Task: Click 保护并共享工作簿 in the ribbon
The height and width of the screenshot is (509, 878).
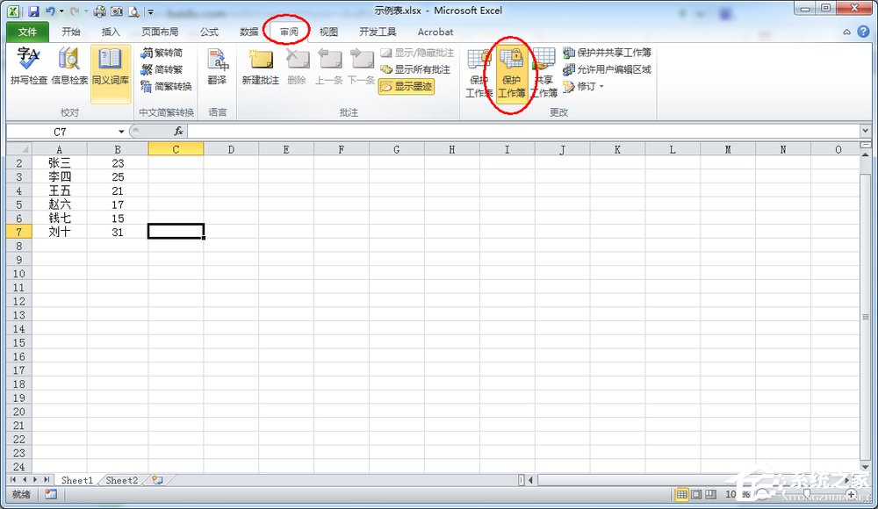Action: click(607, 53)
